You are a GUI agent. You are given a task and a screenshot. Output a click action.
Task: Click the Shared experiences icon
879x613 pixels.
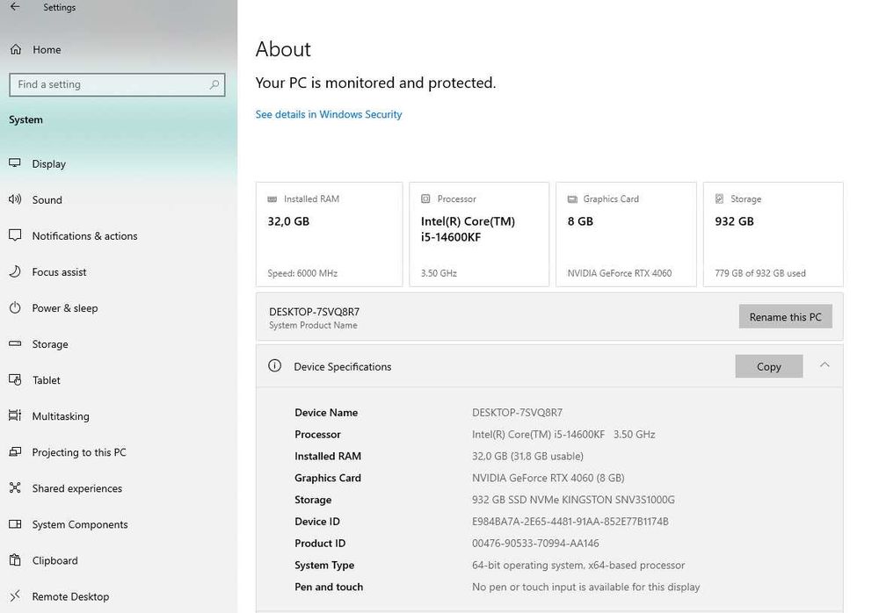click(x=15, y=488)
